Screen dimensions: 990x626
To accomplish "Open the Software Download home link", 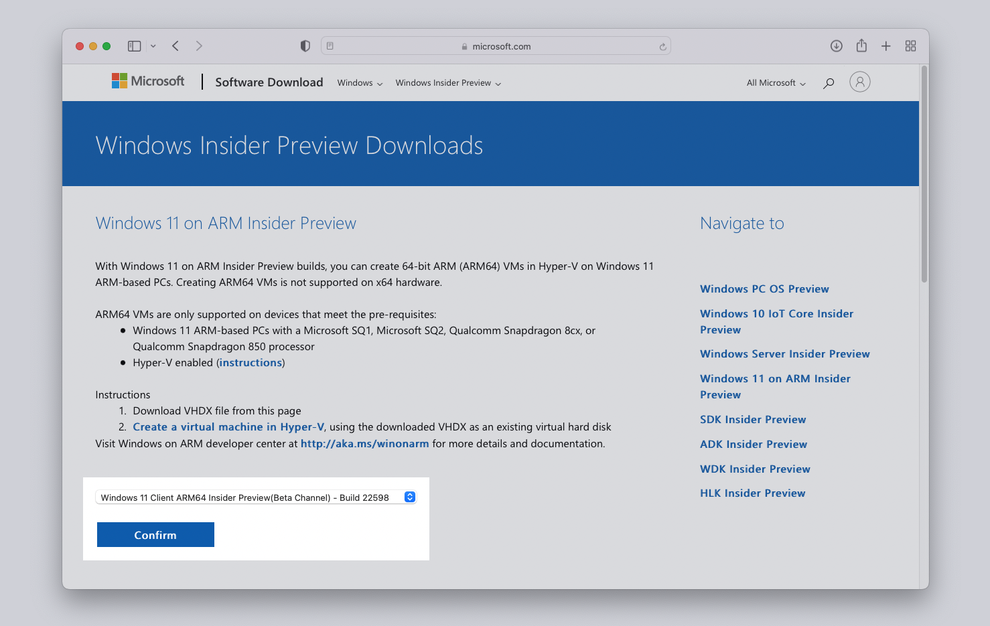I will [269, 82].
